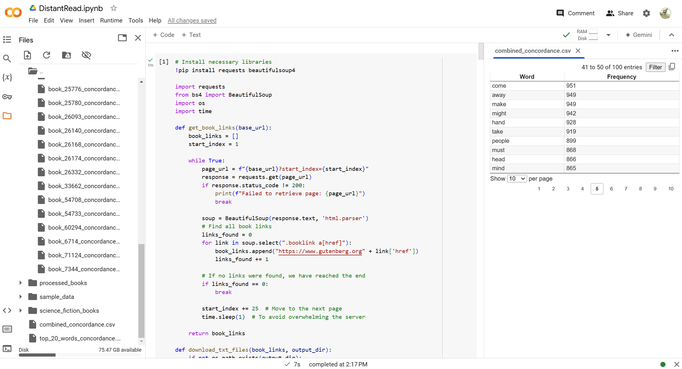Viewport: 682px width, 369px height.
Task: Click the file tree scrollbar thumb
Action: pos(141,291)
